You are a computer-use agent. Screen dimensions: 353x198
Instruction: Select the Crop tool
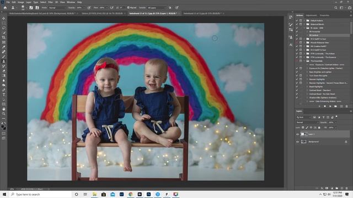(4, 37)
